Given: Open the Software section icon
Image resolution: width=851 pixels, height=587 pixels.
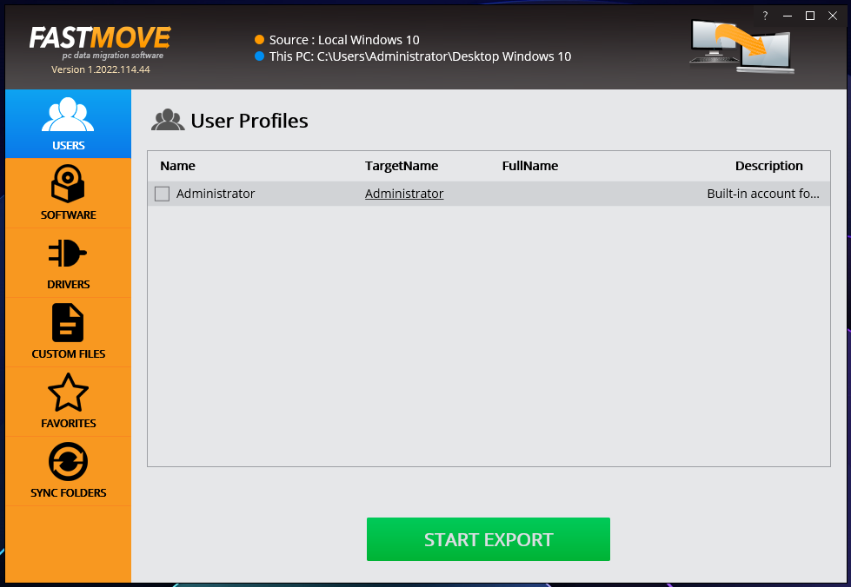Looking at the screenshot, I should click(68, 184).
